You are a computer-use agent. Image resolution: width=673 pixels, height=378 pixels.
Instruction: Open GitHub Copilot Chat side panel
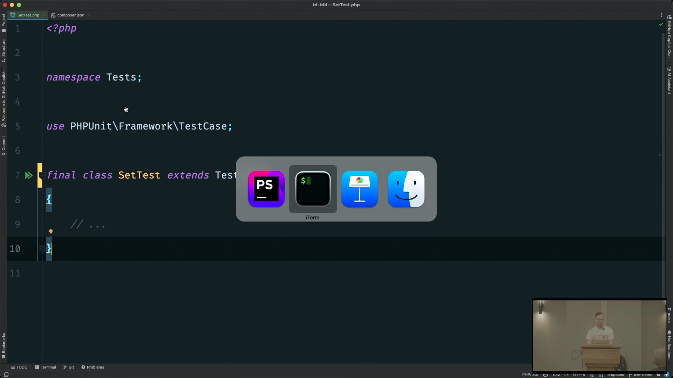669,37
